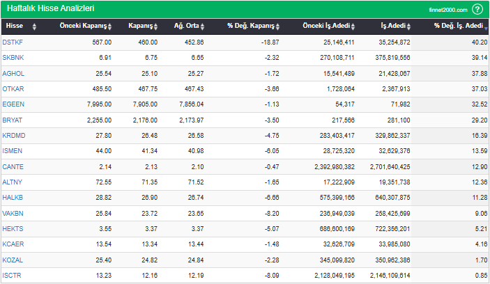The height and width of the screenshot is (284, 490).
Task: Sort by Önceki İş.Adedi sort icon
Action: 353,26
